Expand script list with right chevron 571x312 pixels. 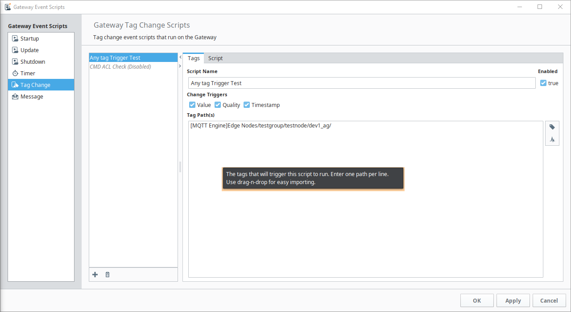(x=180, y=66)
